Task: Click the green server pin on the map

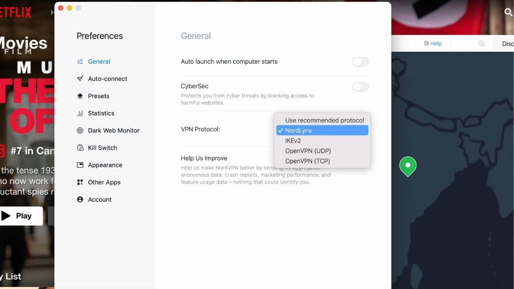Action: coord(408,165)
